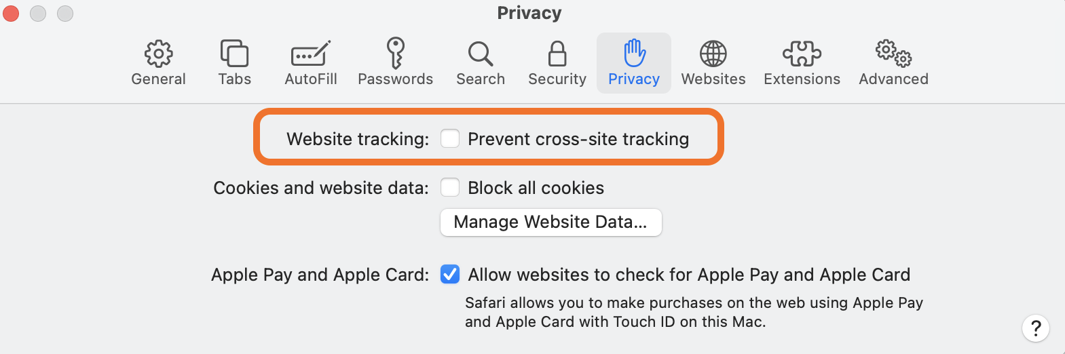This screenshot has width=1065, height=354.
Task: Uncheck Allow websites to check for Apple Pay
Action: pos(450,274)
